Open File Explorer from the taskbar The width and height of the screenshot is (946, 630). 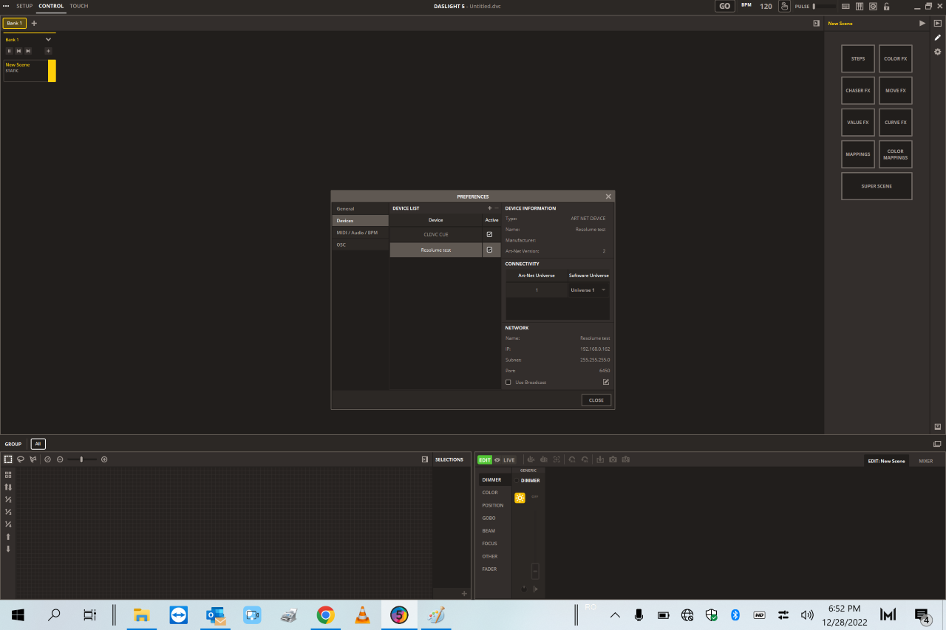point(142,614)
